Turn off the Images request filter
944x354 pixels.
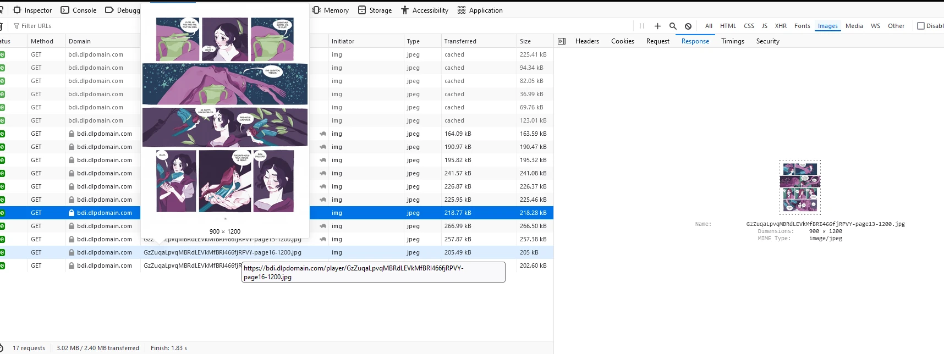[827, 26]
